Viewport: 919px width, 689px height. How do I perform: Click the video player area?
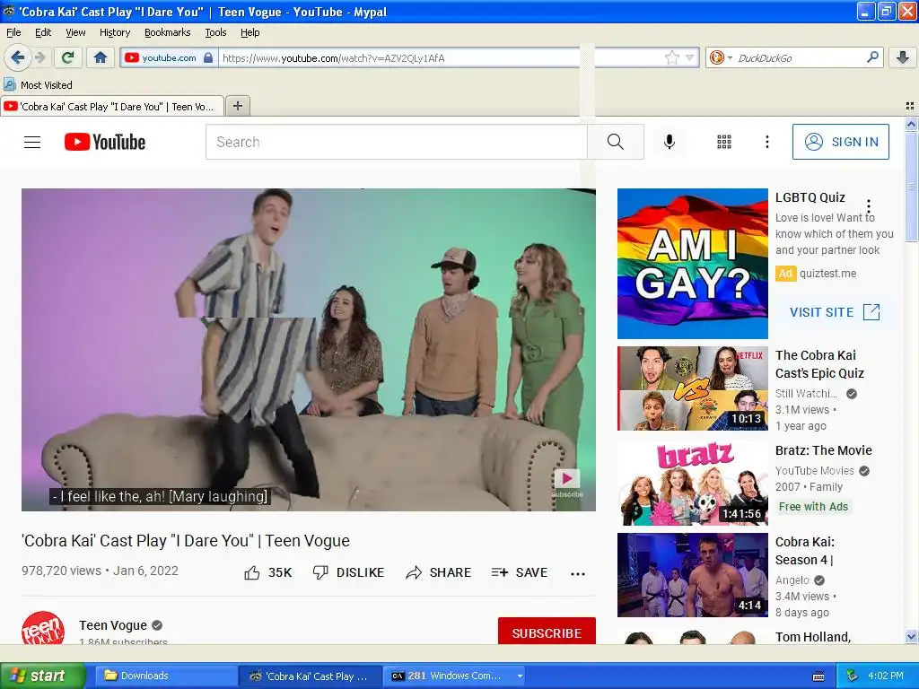309,350
